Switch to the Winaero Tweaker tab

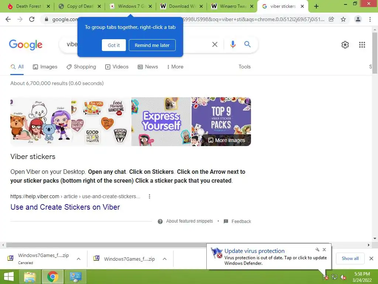233,6
